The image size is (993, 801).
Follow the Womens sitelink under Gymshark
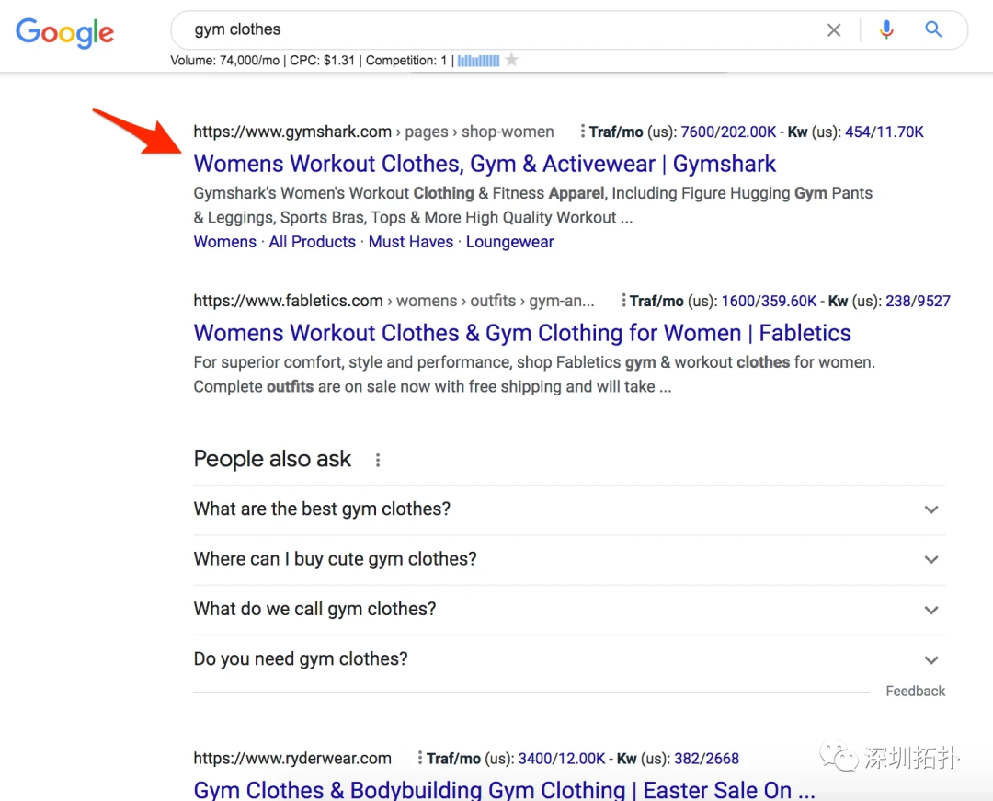(x=225, y=242)
